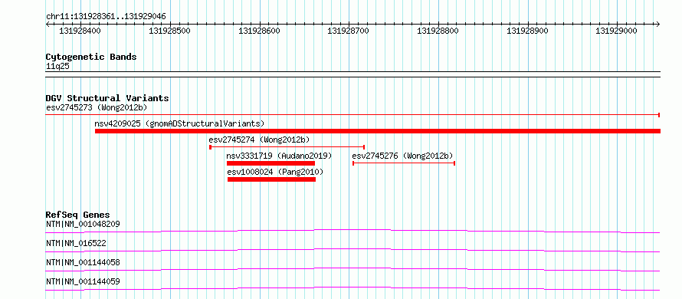This screenshot has width=682, height=299.
Task: Open the esv2745274 (Wong2012b) variant label
Action: pos(259,140)
